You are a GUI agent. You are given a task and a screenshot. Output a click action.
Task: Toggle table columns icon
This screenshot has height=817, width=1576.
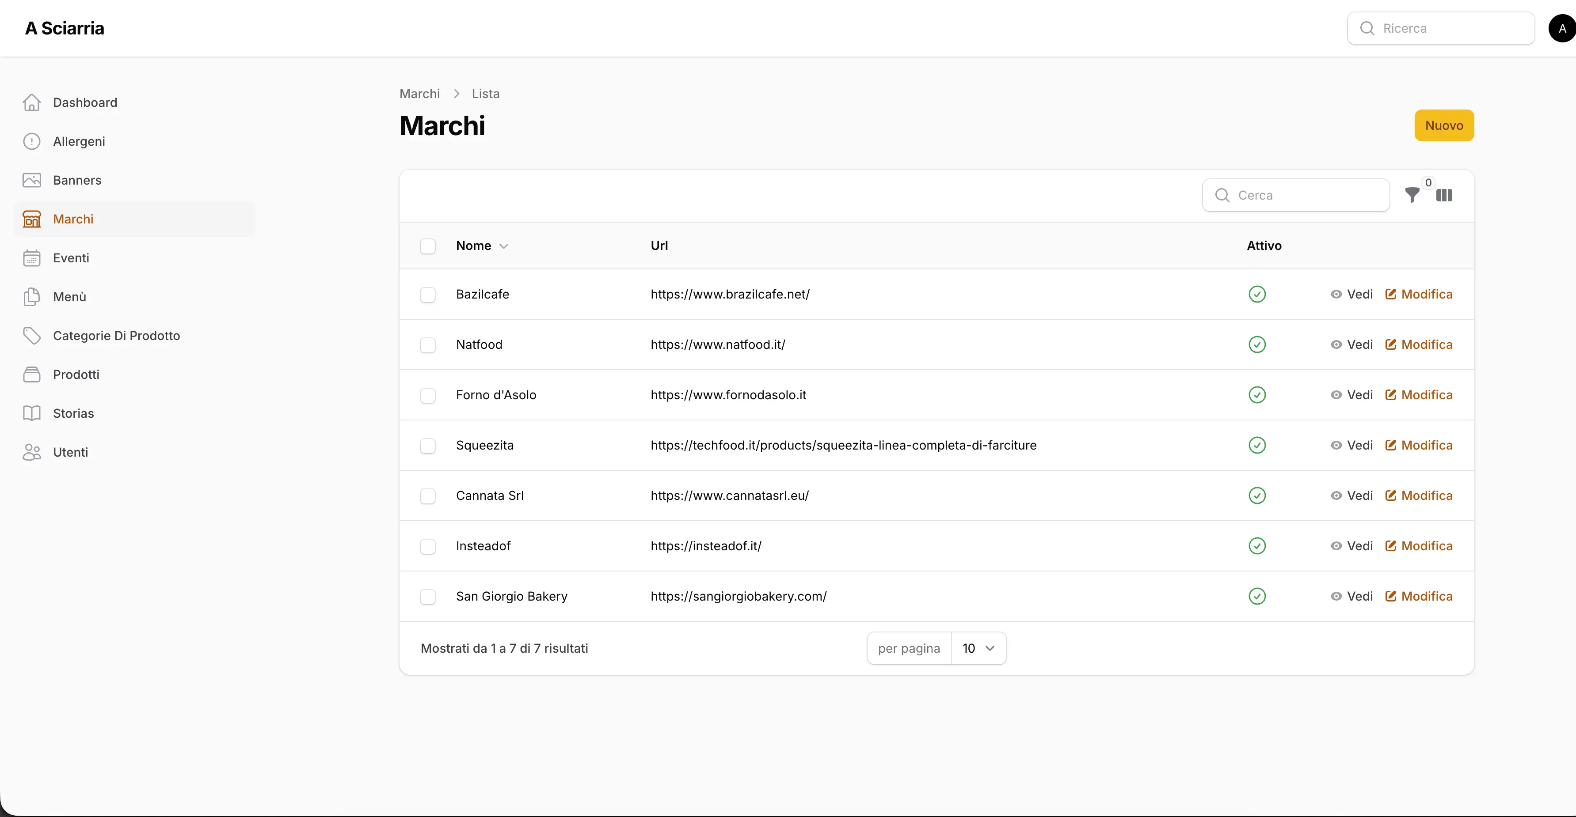tap(1444, 196)
